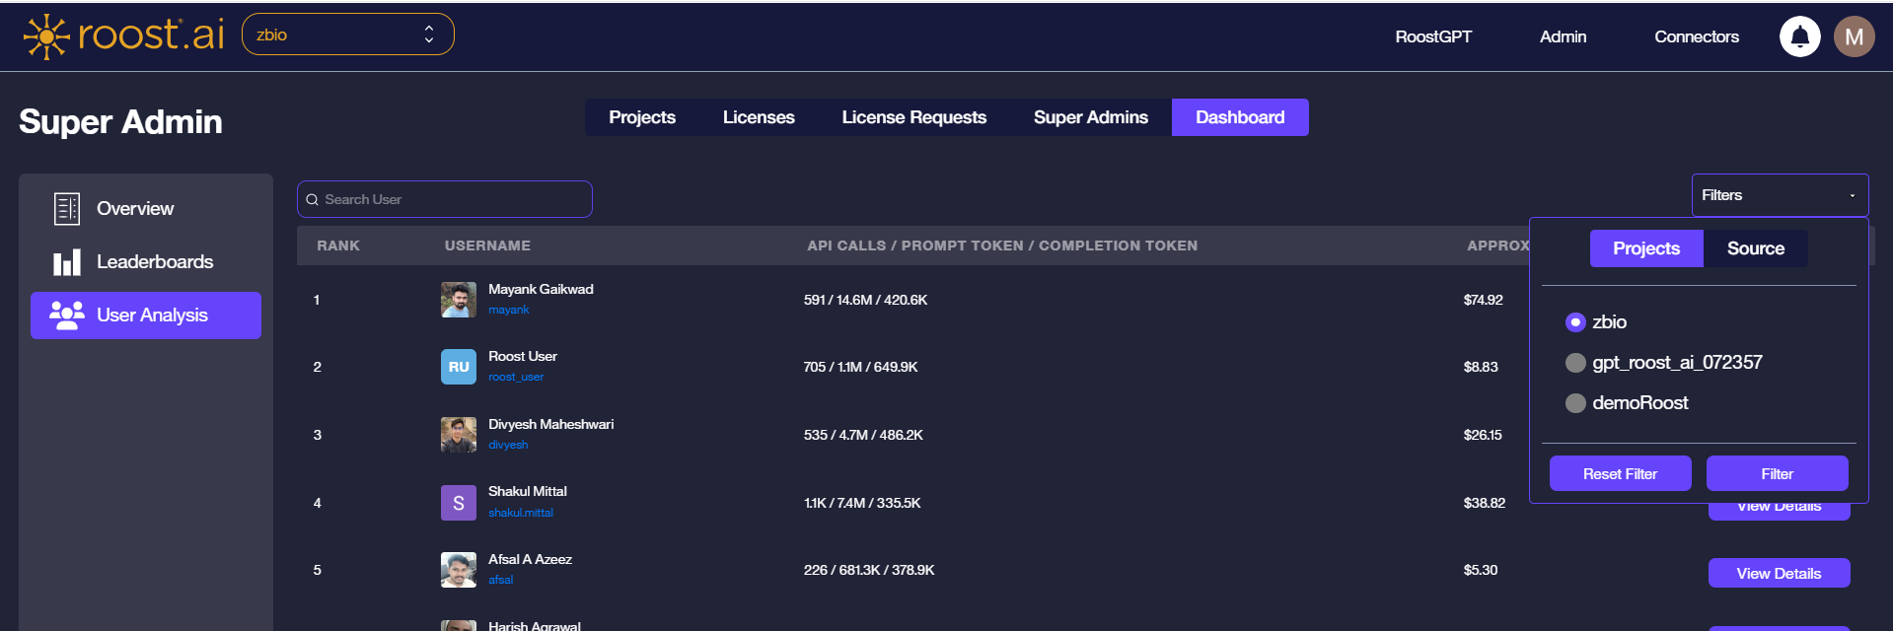This screenshot has width=1893, height=631.
Task: Open the User Analysis sidebar item
Action: coord(146,315)
